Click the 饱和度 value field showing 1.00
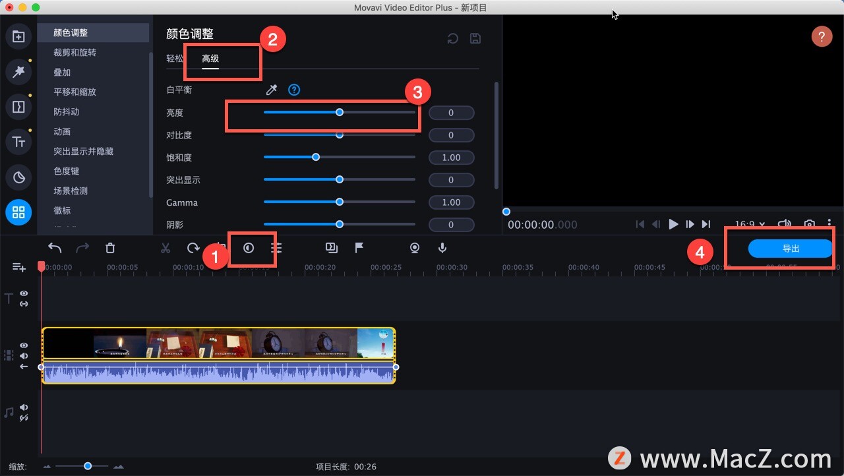This screenshot has height=476, width=844. pos(451,158)
